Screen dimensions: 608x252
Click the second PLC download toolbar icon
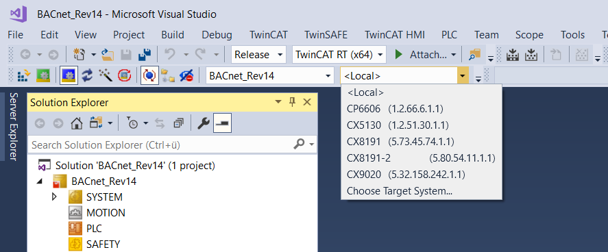(x=531, y=55)
